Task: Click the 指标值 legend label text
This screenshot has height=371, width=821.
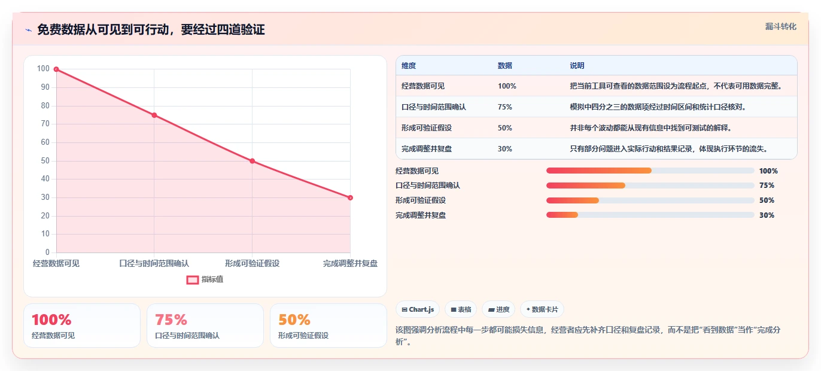Action: pos(212,279)
